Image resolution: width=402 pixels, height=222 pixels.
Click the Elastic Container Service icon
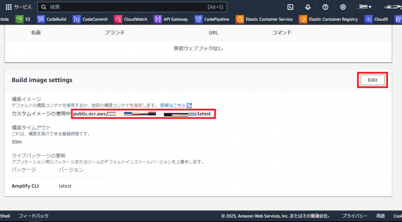[240, 19]
